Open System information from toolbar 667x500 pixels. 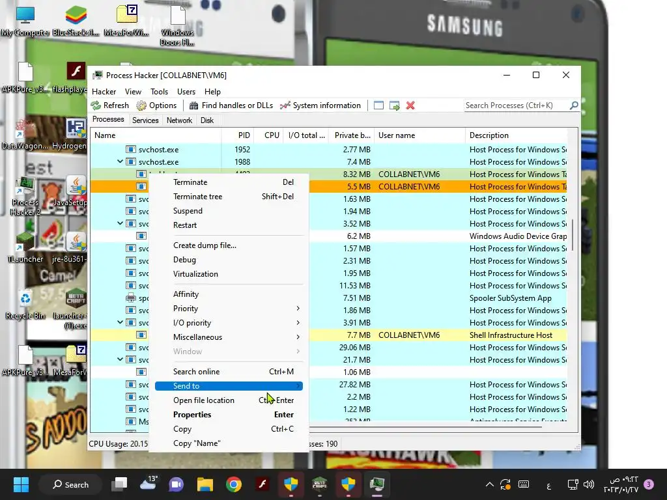point(320,105)
